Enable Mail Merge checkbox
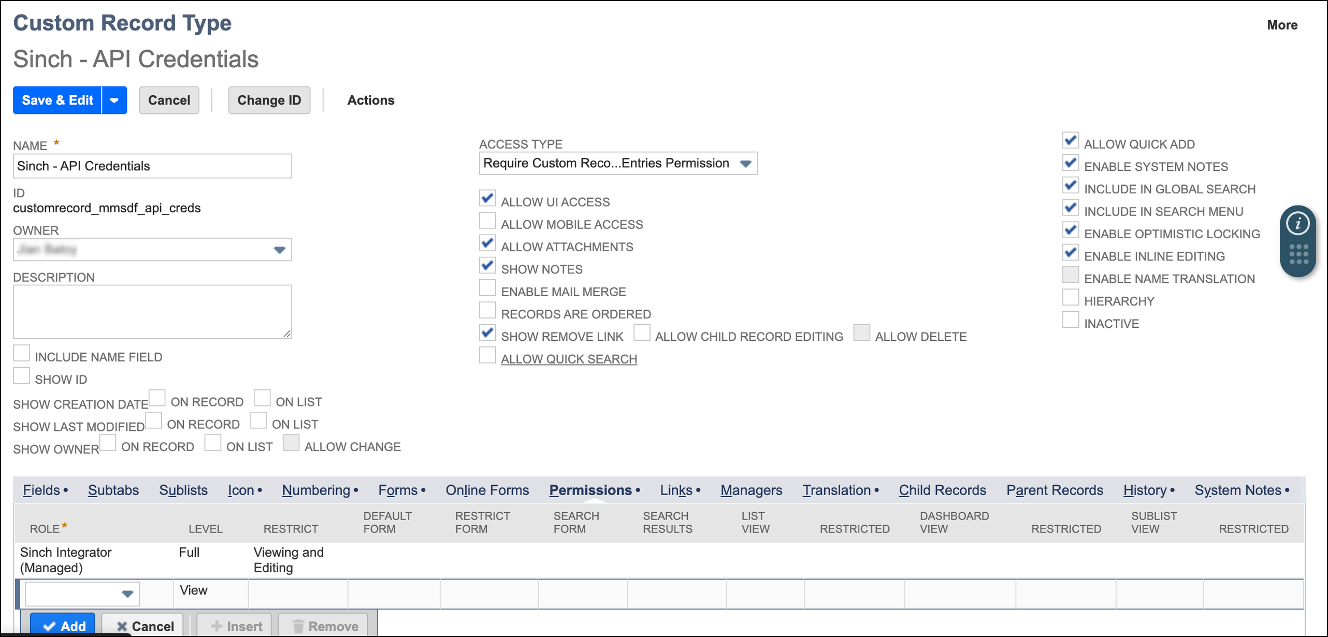This screenshot has width=1328, height=637. pyautogui.click(x=487, y=288)
